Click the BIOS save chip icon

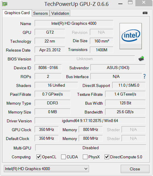141,59
